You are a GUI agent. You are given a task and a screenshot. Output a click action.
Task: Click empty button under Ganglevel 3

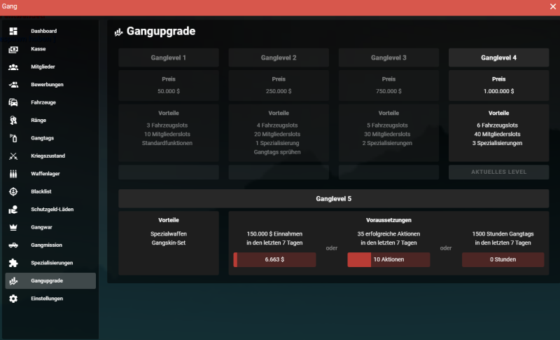point(388,172)
